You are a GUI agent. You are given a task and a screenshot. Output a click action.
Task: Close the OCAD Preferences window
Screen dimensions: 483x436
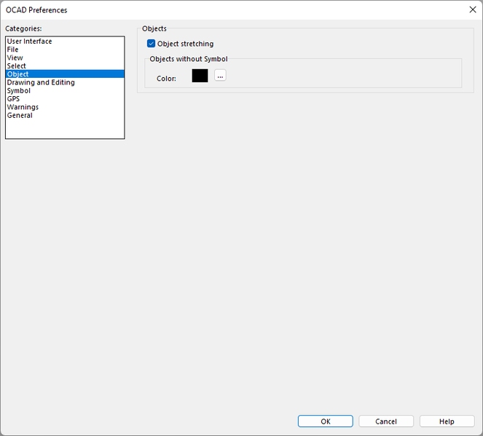pos(473,9)
